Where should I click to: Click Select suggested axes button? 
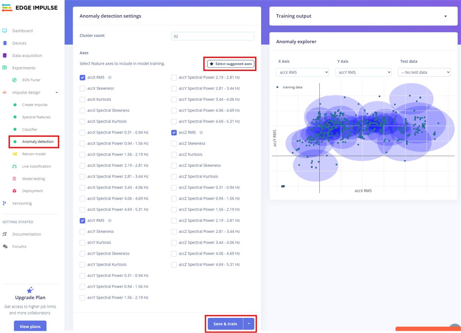click(x=231, y=64)
